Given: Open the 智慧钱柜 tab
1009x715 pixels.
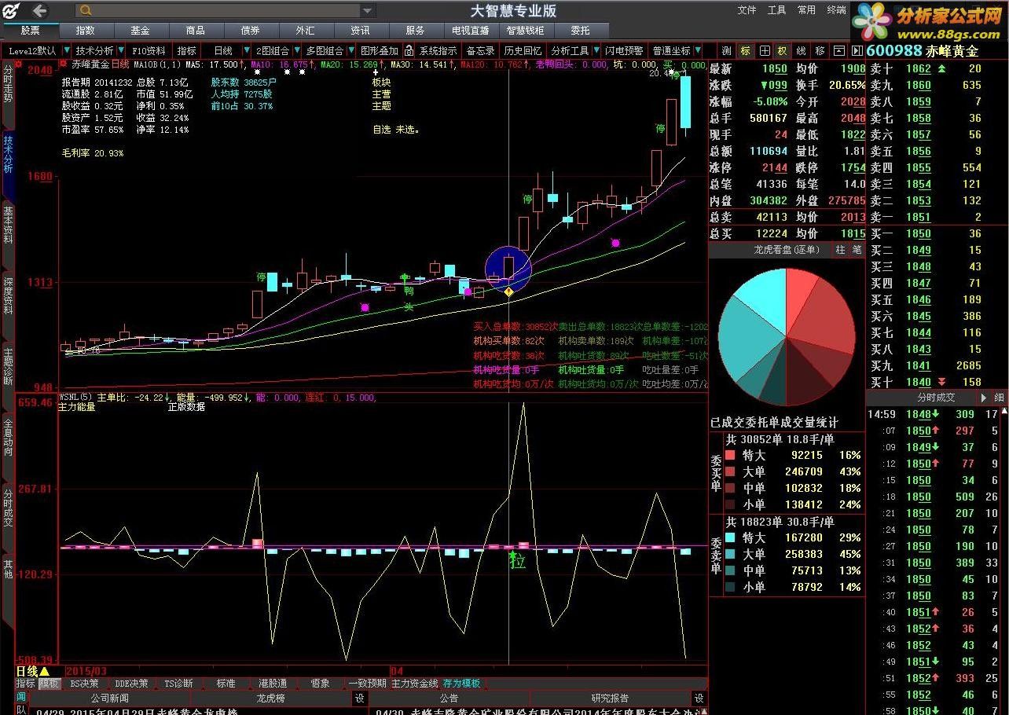Looking at the screenshot, I should [525, 31].
